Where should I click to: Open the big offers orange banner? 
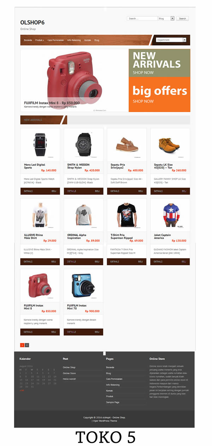[x=159, y=95]
